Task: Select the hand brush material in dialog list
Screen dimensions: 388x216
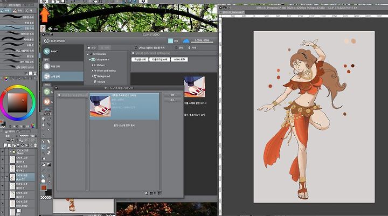Action: (124, 107)
